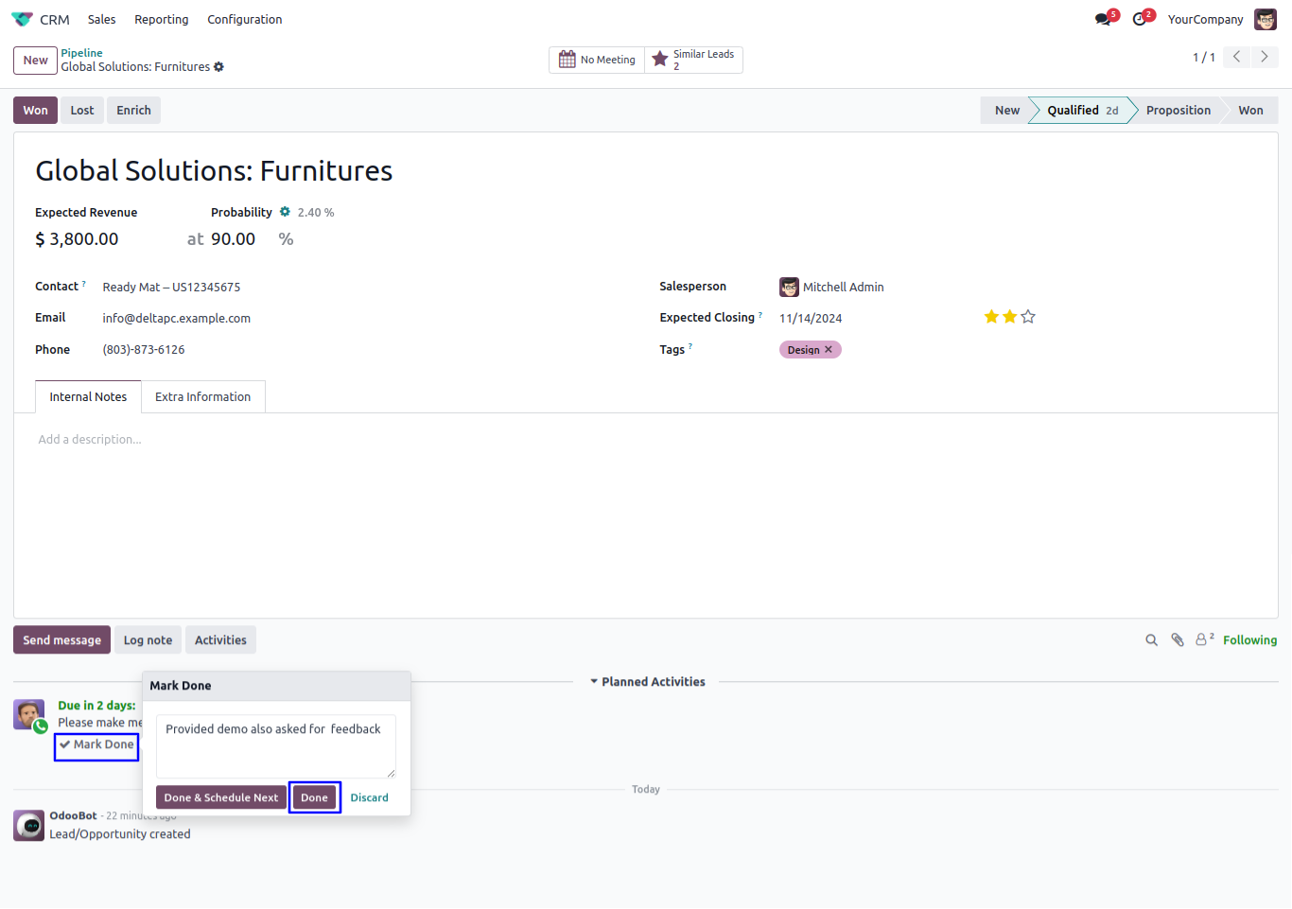Set priority to one star
The width and height of the screenshot is (1292, 909).
click(991, 317)
